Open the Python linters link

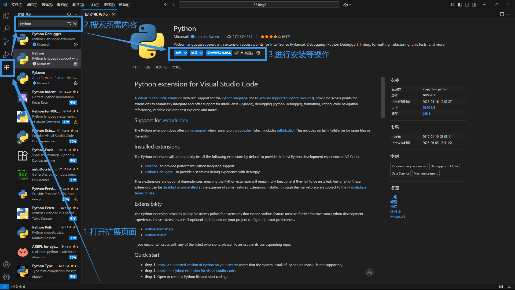(156, 235)
